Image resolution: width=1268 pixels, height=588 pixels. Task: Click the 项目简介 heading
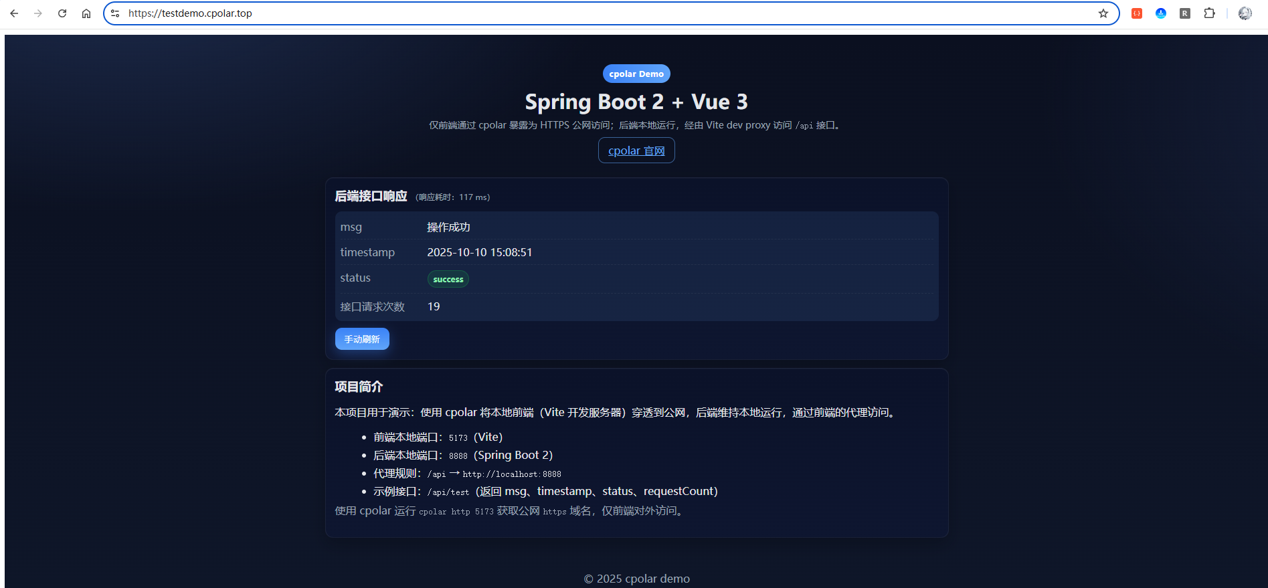point(359,387)
